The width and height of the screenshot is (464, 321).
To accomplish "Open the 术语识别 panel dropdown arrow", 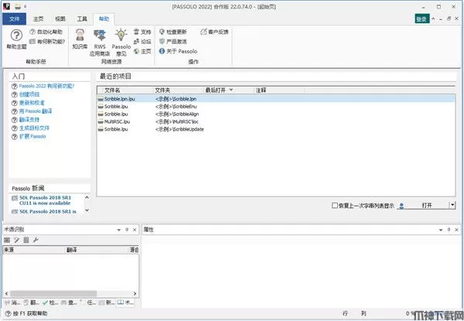I will coord(118,231).
